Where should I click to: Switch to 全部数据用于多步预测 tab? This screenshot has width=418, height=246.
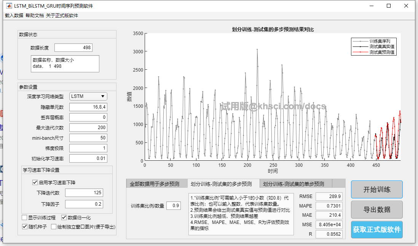pos(155,184)
